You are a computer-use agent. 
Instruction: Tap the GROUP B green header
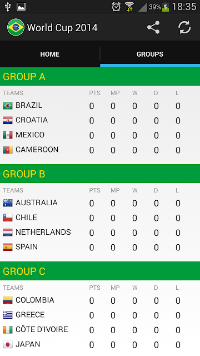click(100, 174)
